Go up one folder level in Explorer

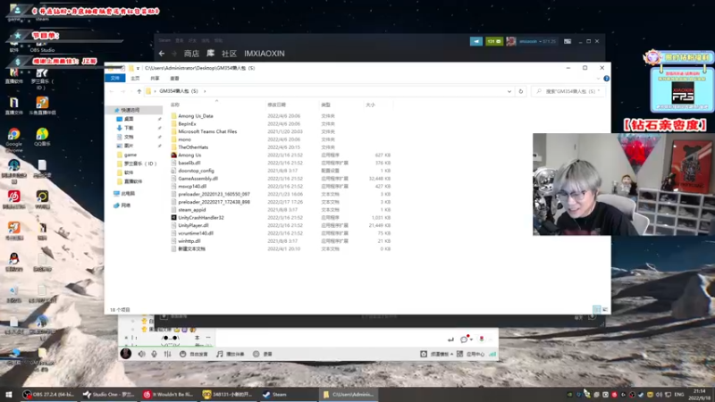pos(139,91)
